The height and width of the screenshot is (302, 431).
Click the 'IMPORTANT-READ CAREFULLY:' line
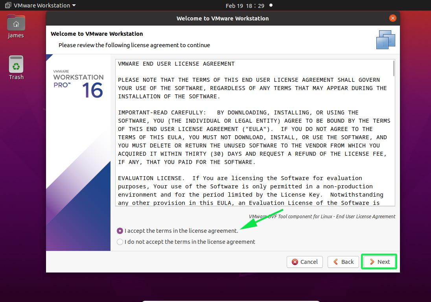click(162, 113)
